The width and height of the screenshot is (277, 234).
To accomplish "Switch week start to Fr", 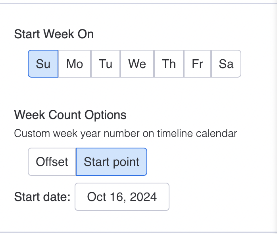I will pos(197,64).
